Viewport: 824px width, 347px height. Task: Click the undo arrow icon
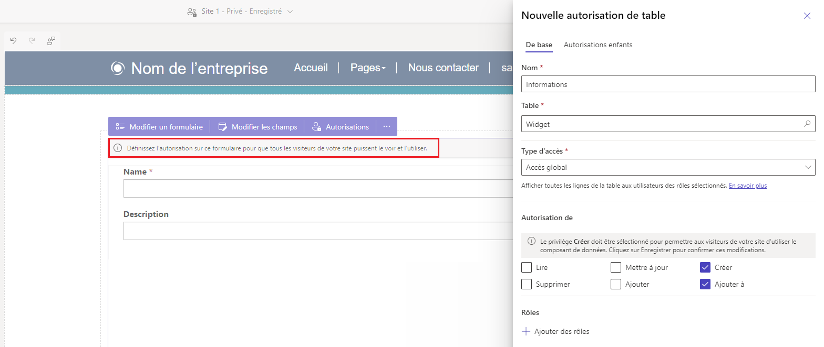pos(14,40)
